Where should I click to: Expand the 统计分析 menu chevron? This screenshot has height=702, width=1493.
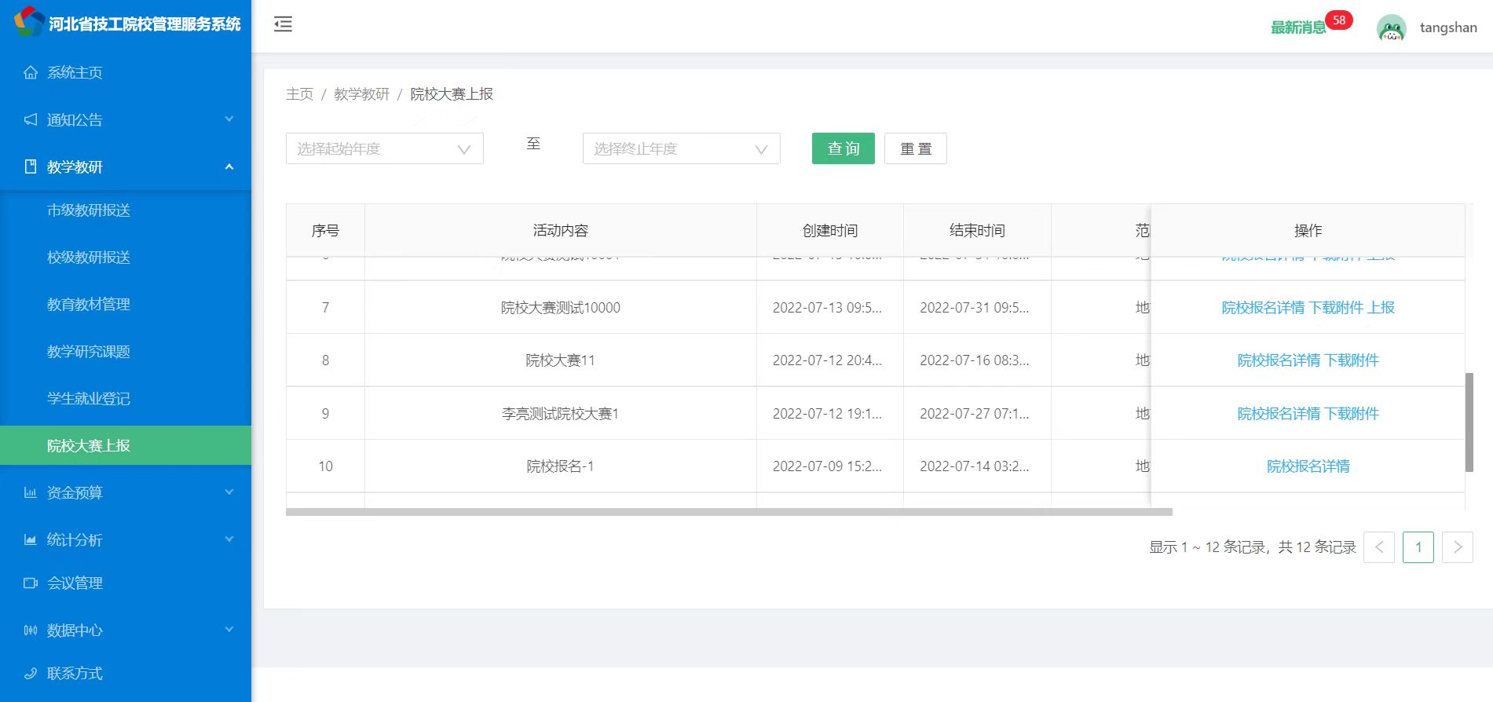tap(229, 539)
